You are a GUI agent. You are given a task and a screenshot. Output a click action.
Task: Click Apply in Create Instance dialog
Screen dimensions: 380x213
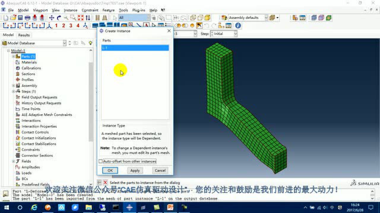tap(135, 170)
